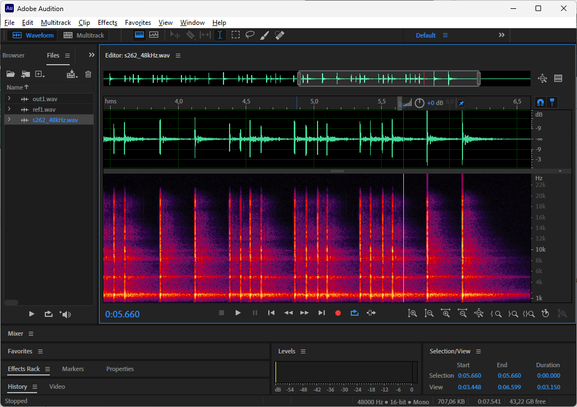Click the Open File folder icon
Viewport: 577px width, 407px height.
[11, 74]
